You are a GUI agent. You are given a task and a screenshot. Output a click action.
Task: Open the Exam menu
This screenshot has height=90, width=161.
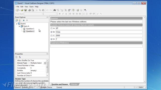point(31,7)
